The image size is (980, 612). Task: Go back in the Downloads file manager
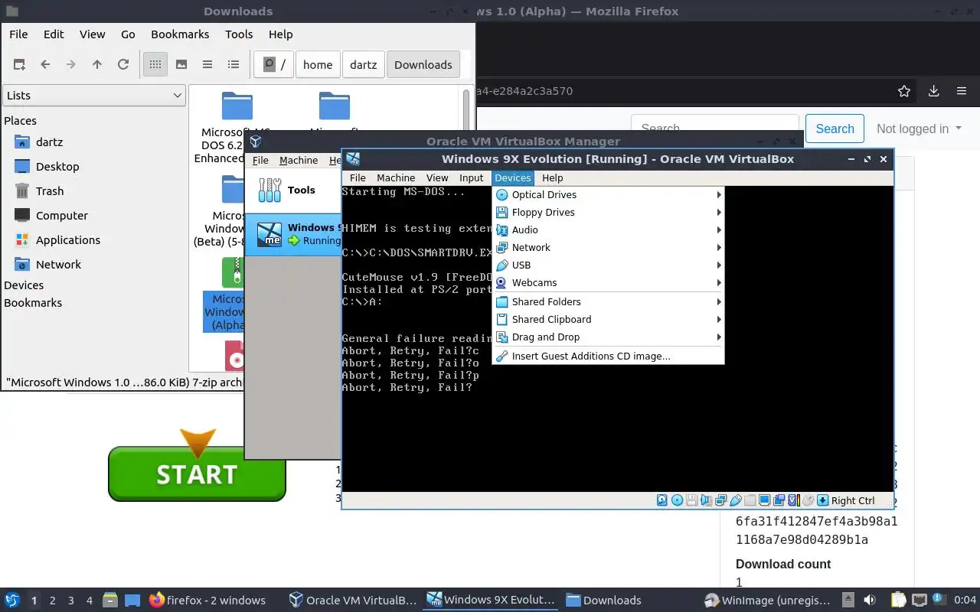coord(45,65)
